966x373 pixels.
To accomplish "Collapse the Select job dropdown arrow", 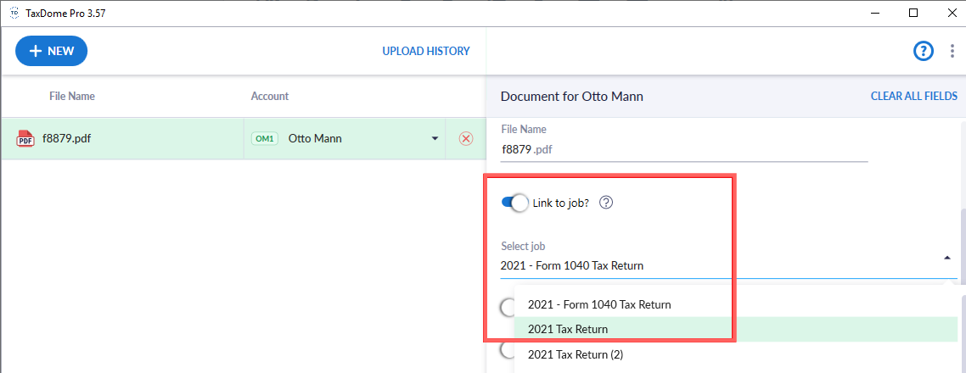I will click(x=947, y=258).
